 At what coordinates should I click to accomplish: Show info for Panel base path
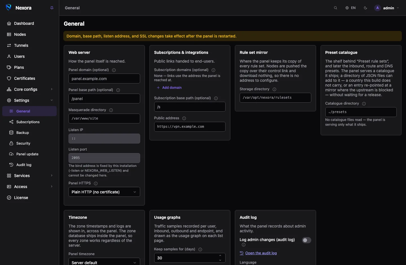pyautogui.click(x=118, y=90)
